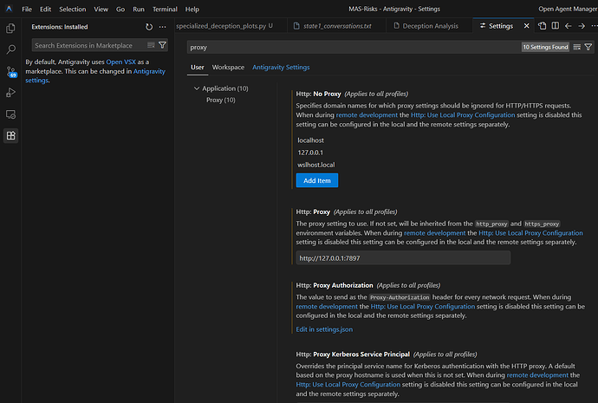Open the Edit menu
Screen dimensions: 598x403
[45, 9]
